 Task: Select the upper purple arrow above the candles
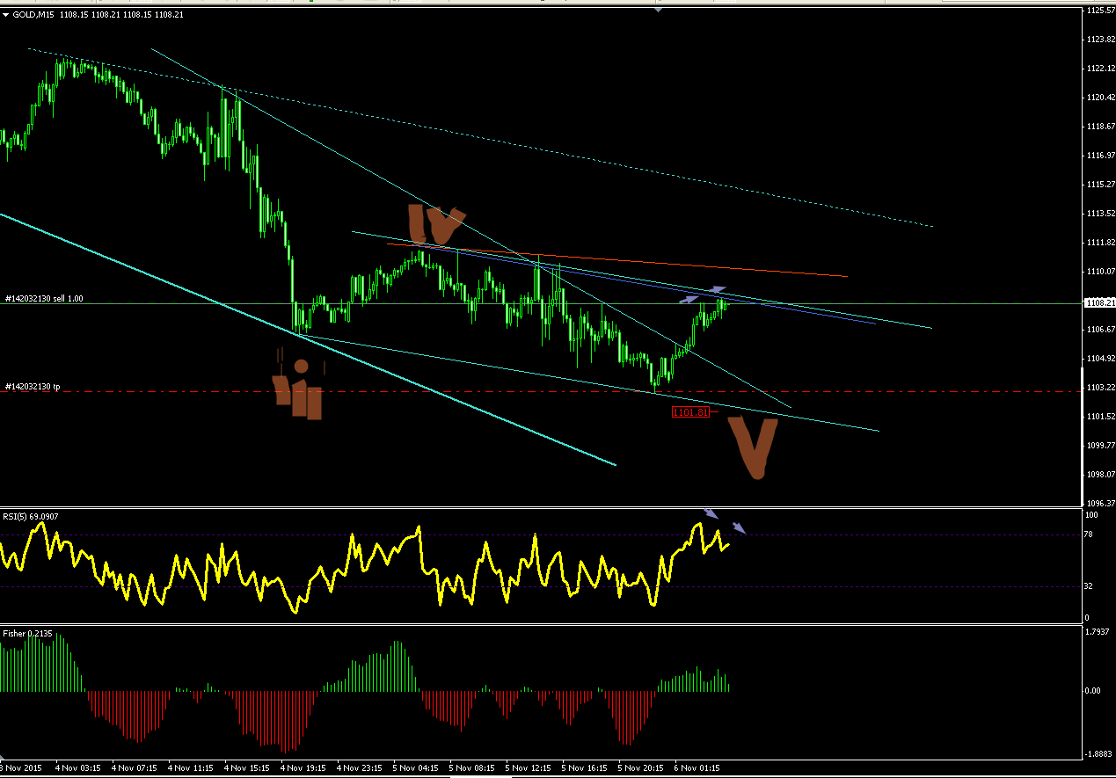tap(718, 289)
